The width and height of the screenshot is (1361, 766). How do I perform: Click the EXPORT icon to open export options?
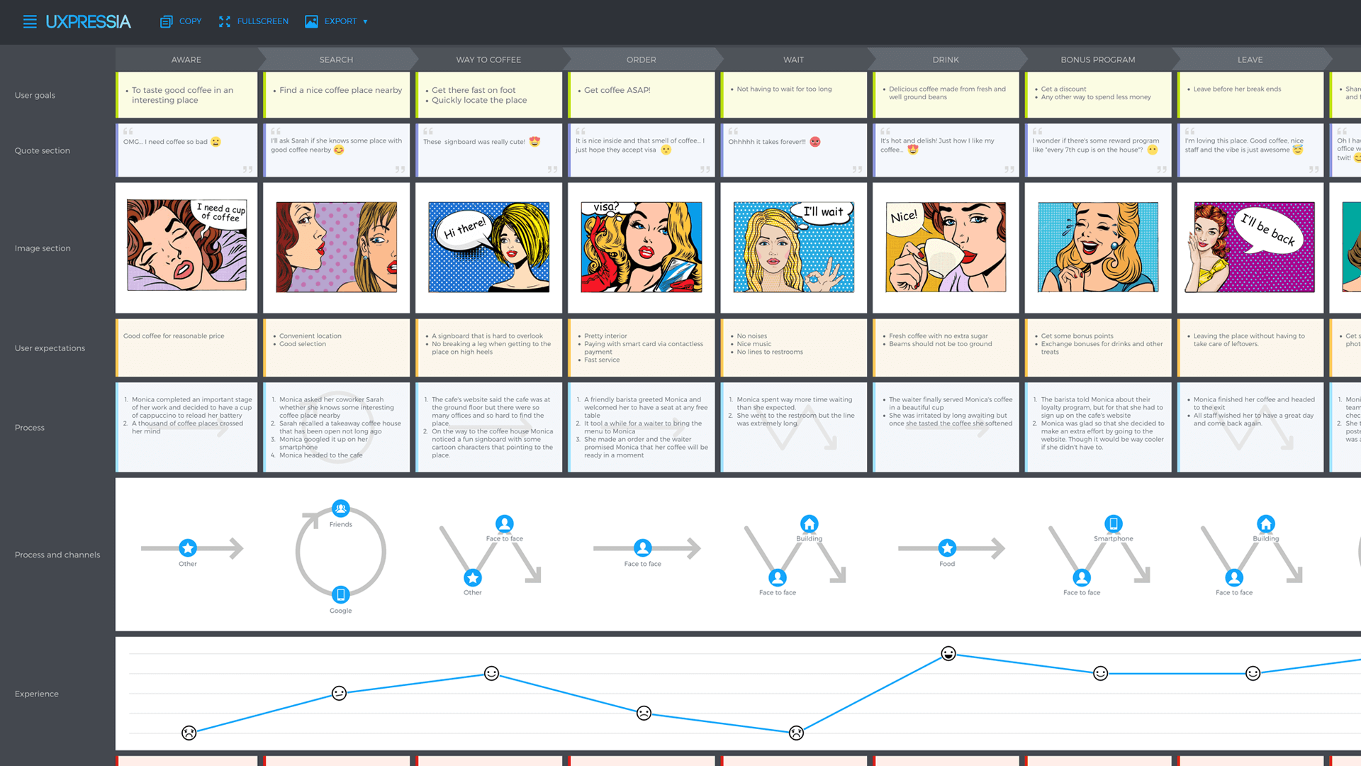tap(312, 21)
